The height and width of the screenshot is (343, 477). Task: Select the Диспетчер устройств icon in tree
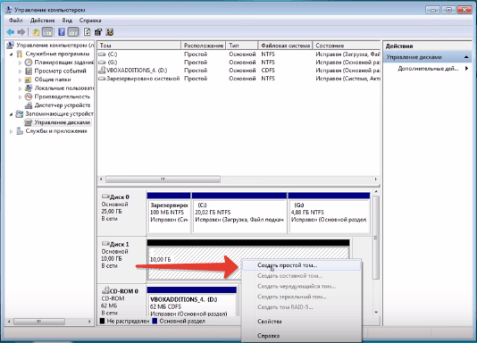pyautogui.click(x=29, y=105)
